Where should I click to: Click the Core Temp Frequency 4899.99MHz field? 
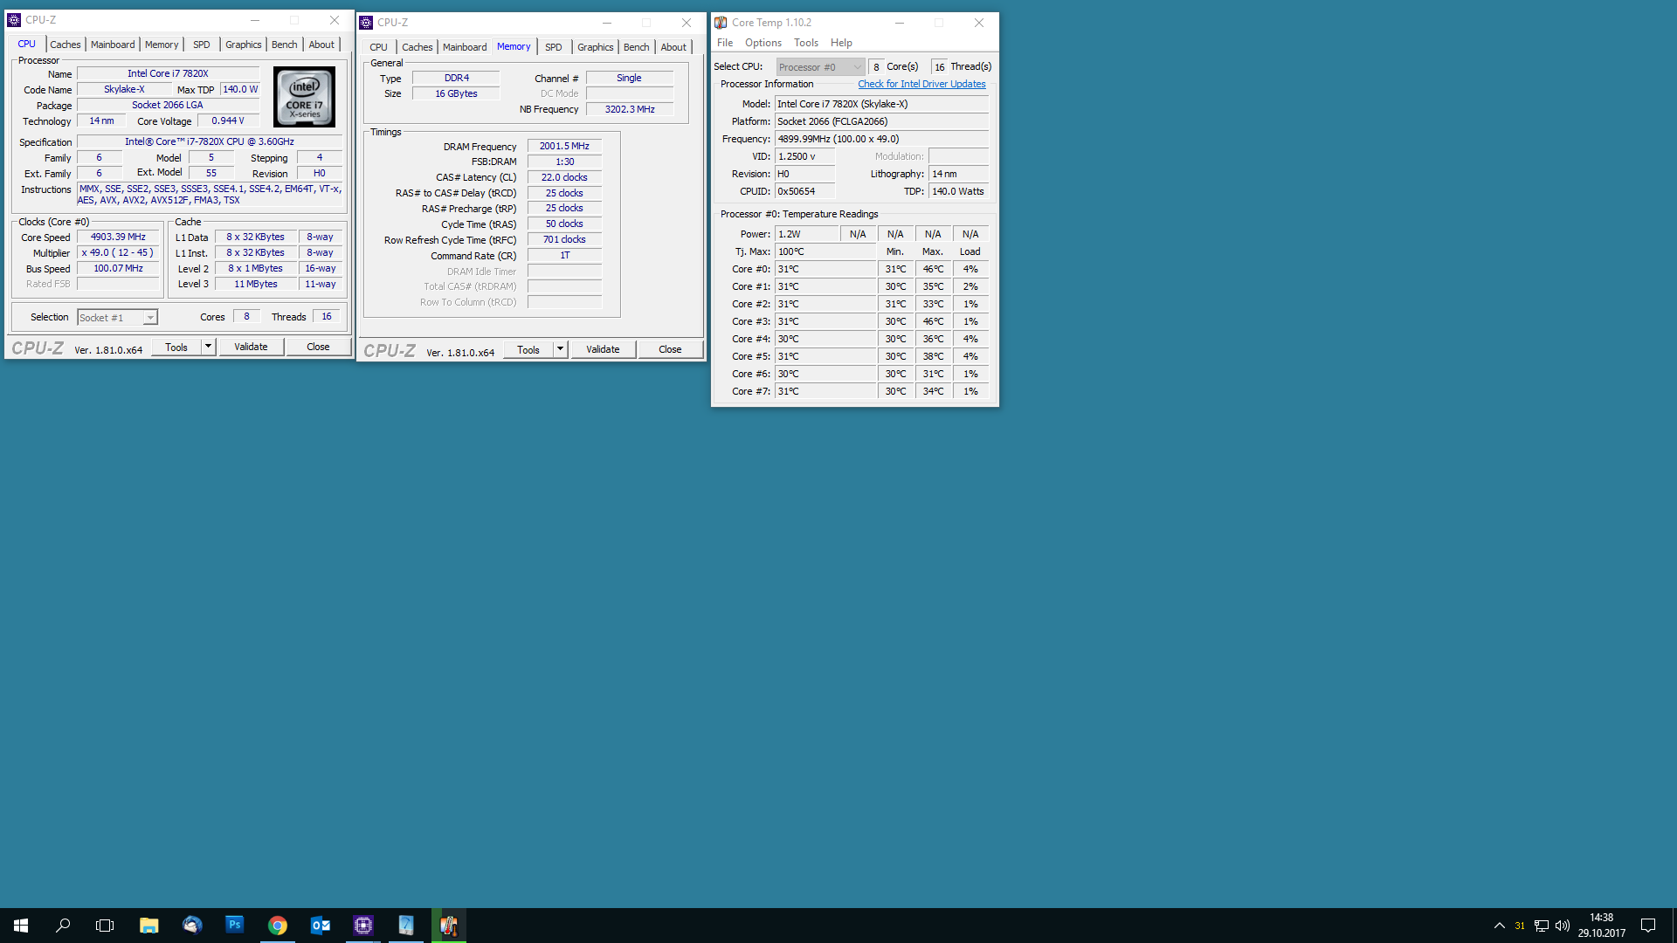pyautogui.click(x=881, y=139)
